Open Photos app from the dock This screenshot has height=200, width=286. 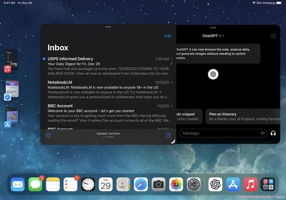[176, 184]
